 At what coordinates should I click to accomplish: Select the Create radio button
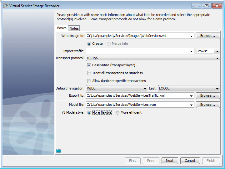point(89,44)
